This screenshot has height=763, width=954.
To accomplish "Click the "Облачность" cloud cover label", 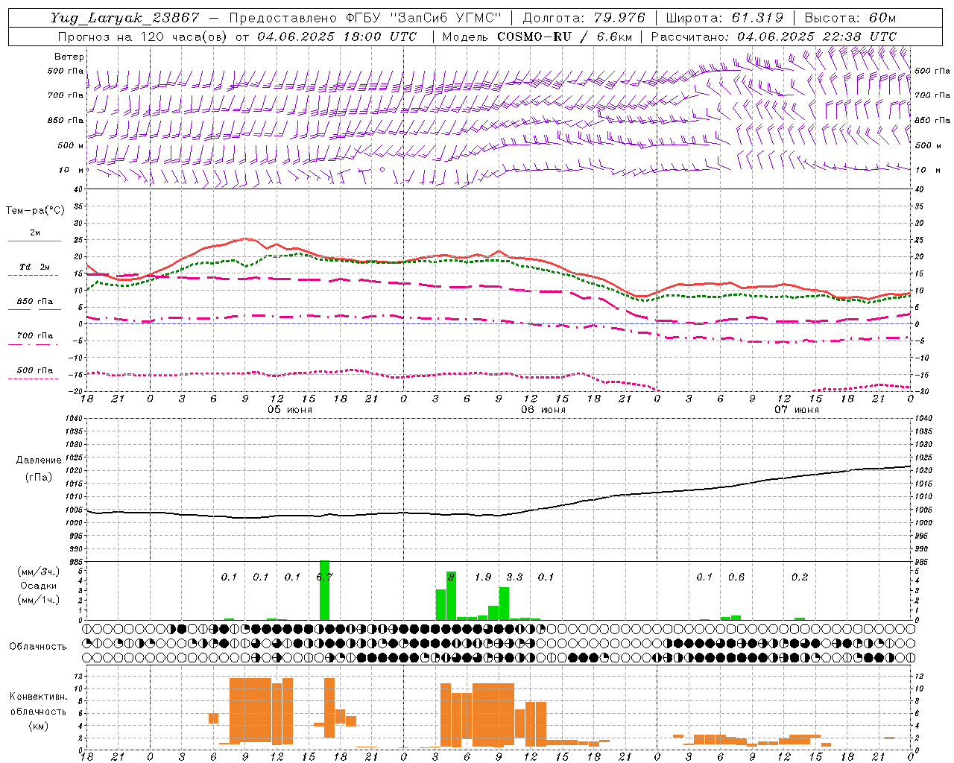I will click(x=38, y=647).
